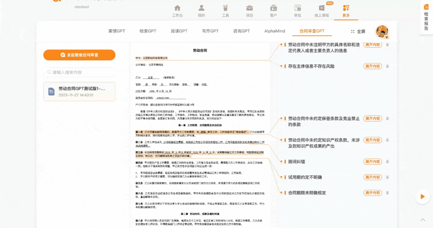Click the 第二章 chapter heading
This screenshot has width=433, height=228.
200,214
